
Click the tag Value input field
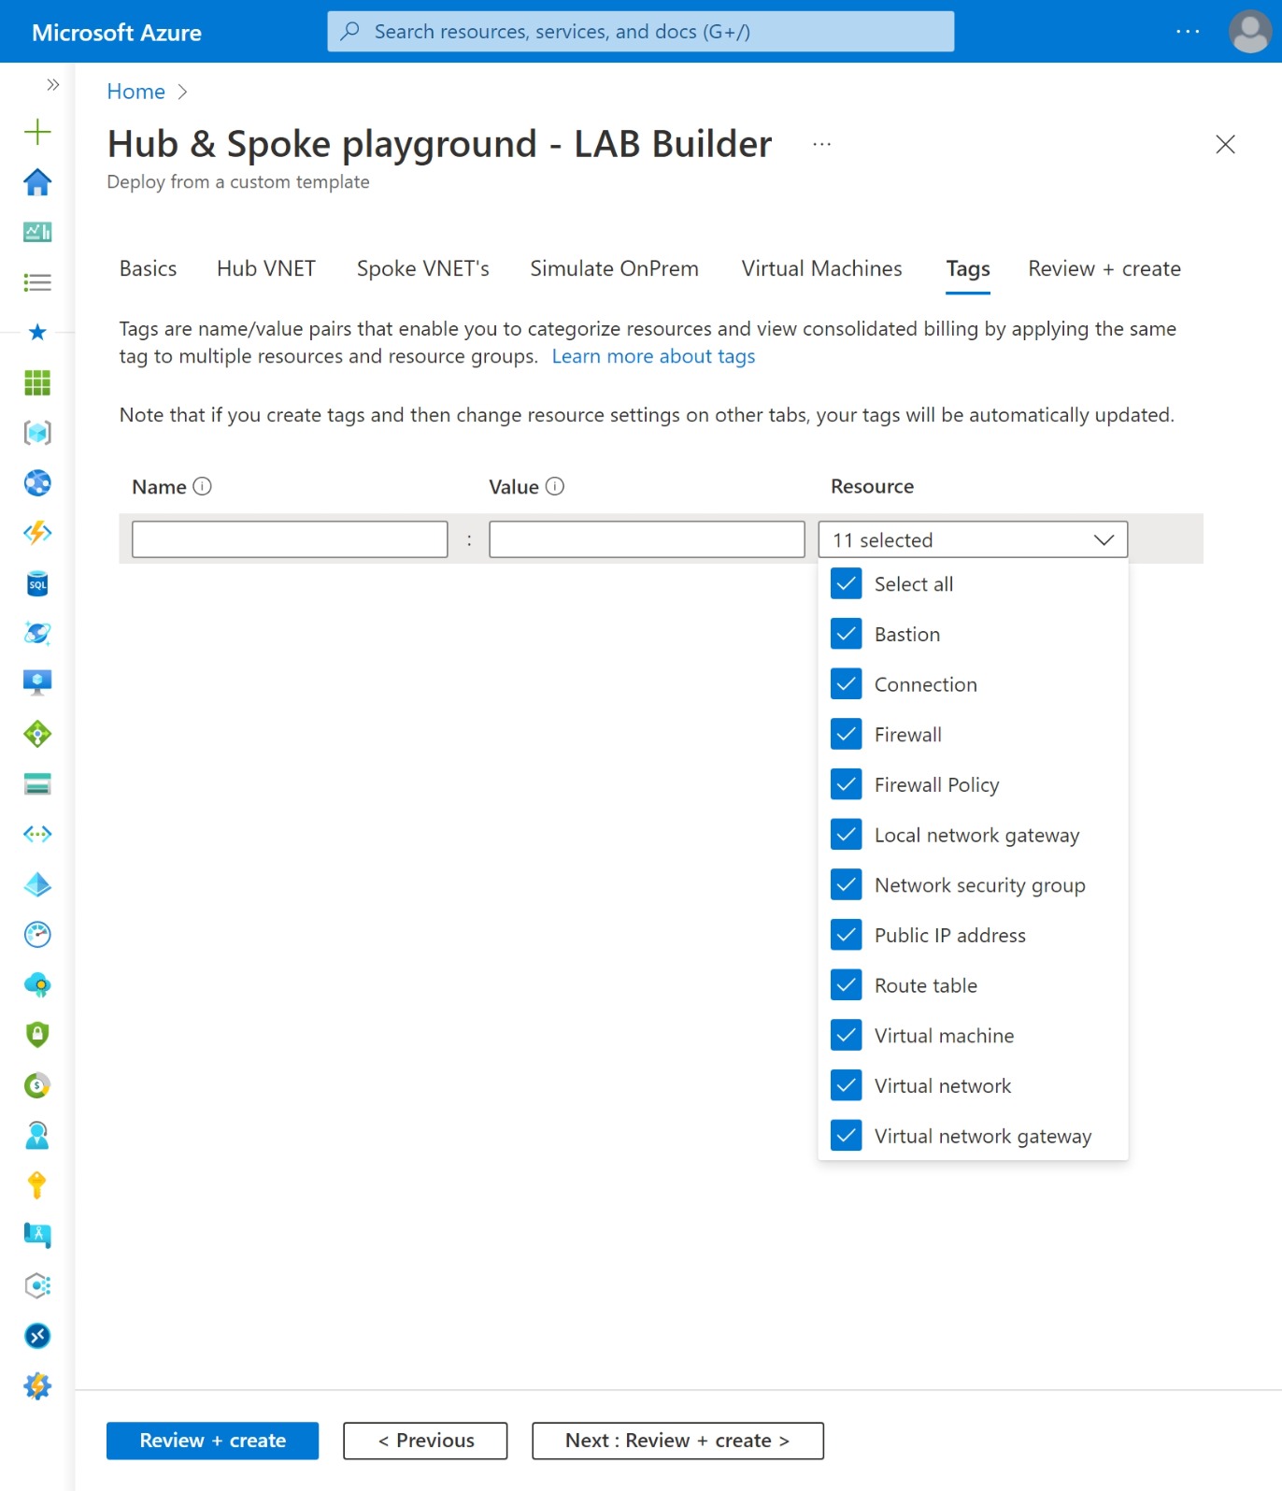(647, 539)
